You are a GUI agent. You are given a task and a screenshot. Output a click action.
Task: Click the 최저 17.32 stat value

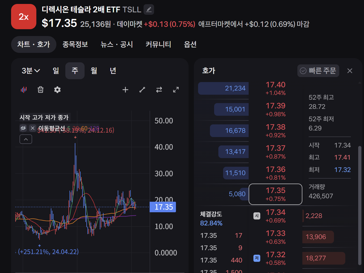pos(342,170)
